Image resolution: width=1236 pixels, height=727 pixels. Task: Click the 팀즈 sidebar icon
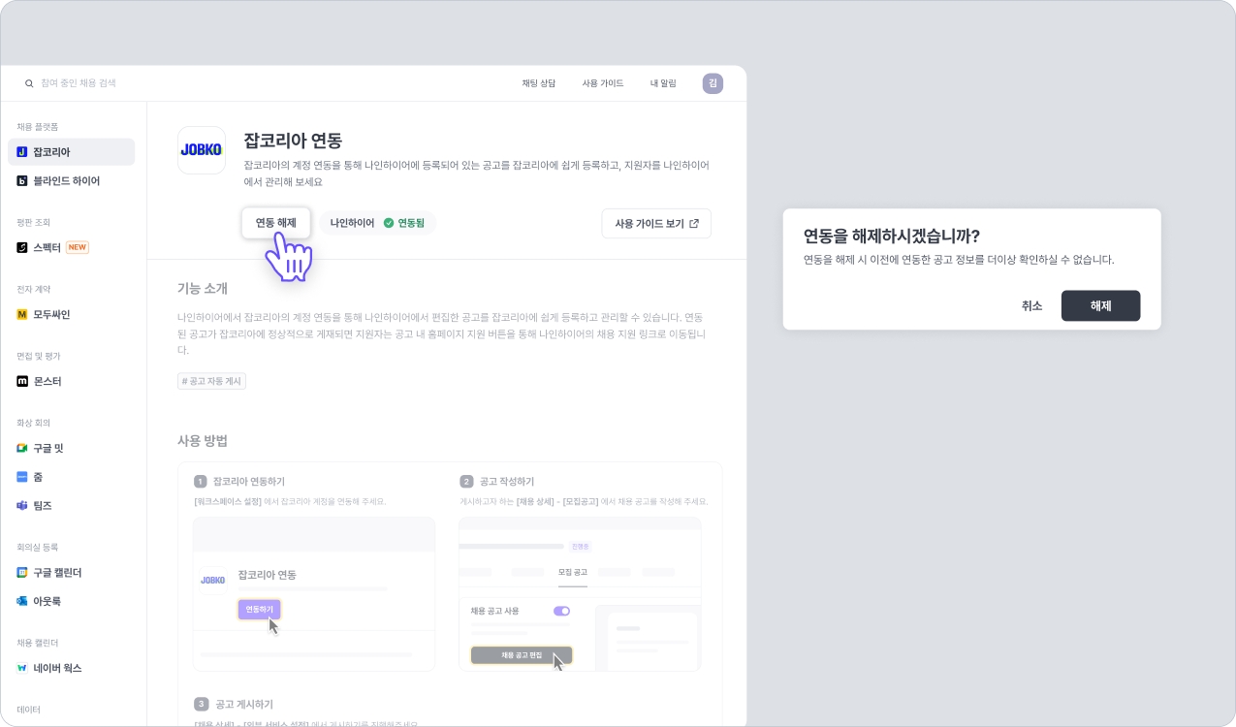coord(22,506)
